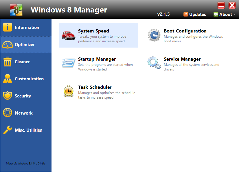The height and width of the screenshot is (172, 239).
Task: Click the Task Scheduler clock icon
Action: pyautogui.click(x=68, y=91)
